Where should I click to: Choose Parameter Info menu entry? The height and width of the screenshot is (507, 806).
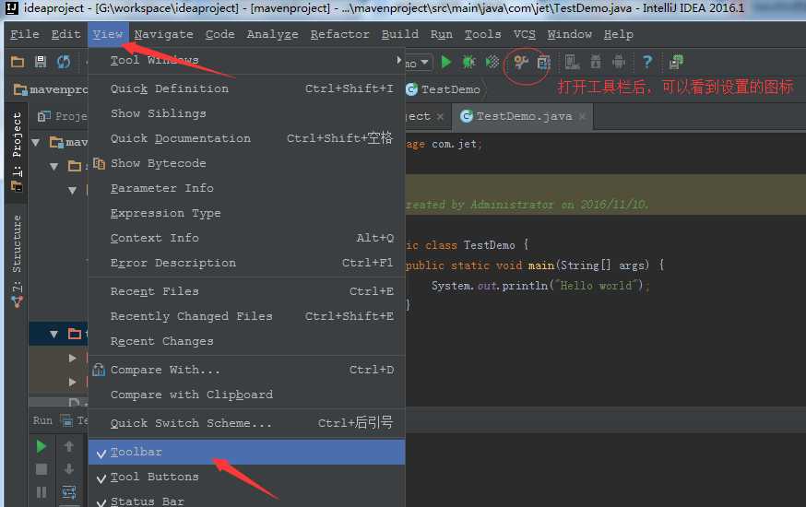point(247,189)
